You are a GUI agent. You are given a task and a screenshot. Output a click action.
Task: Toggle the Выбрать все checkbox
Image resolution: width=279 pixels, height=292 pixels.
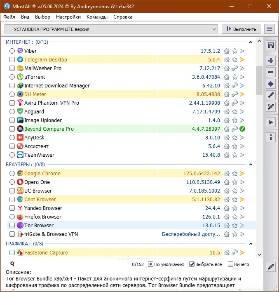pyautogui.click(x=192, y=264)
